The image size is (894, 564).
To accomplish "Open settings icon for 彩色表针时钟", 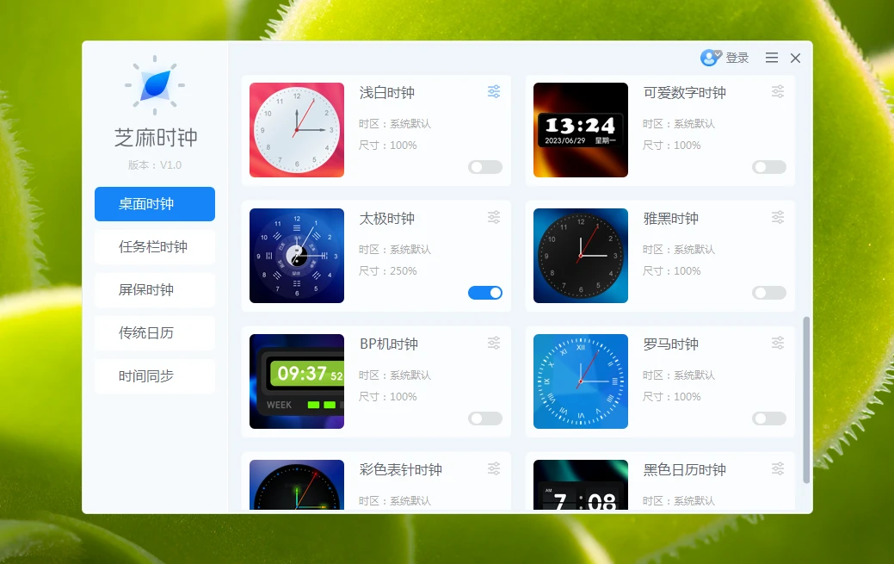I will (494, 468).
